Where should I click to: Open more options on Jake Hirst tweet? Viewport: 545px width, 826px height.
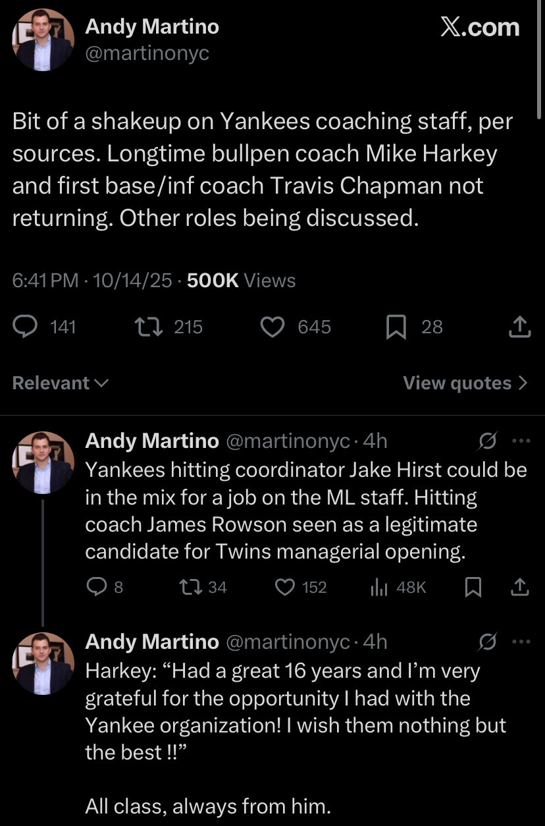coord(521,441)
